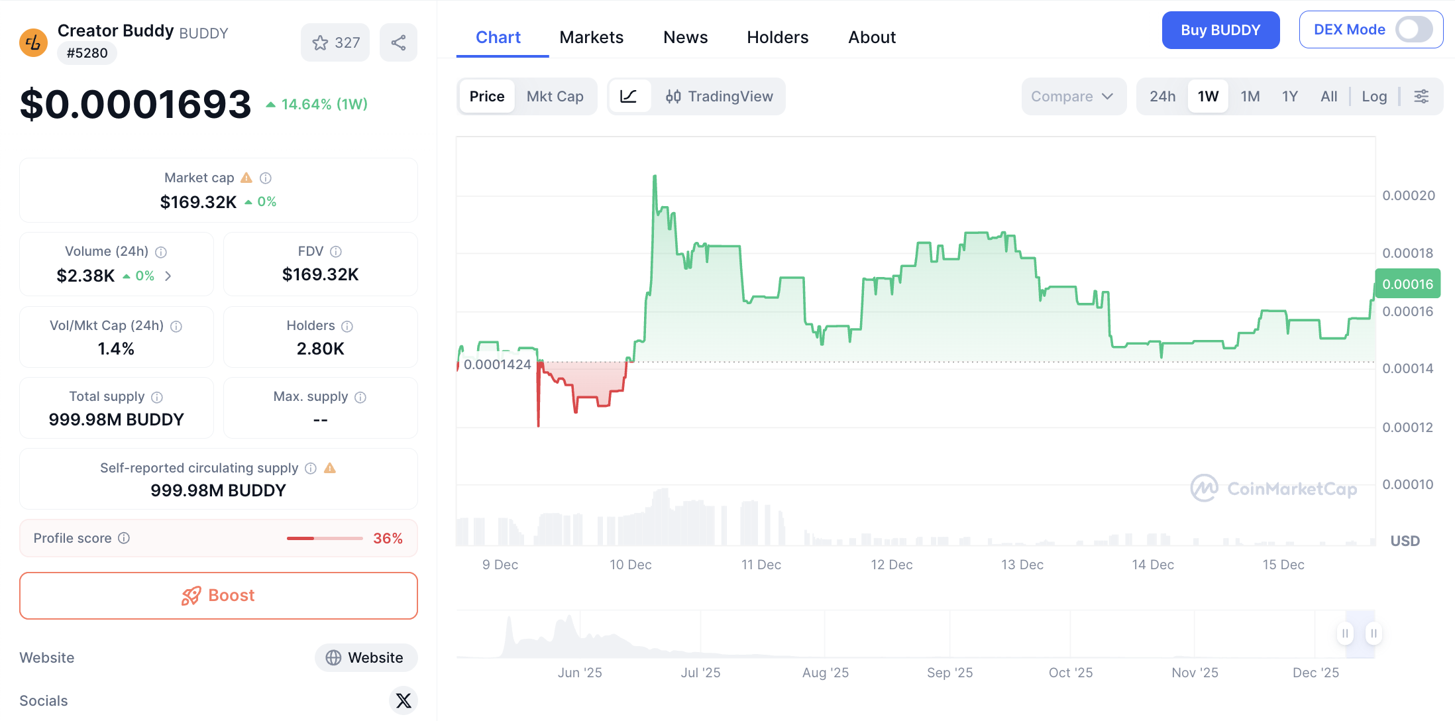Click Market cap info icon

(266, 178)
